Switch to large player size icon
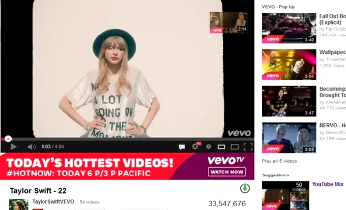The height and width of the screenshot is (210, 346). coord(235,147)
